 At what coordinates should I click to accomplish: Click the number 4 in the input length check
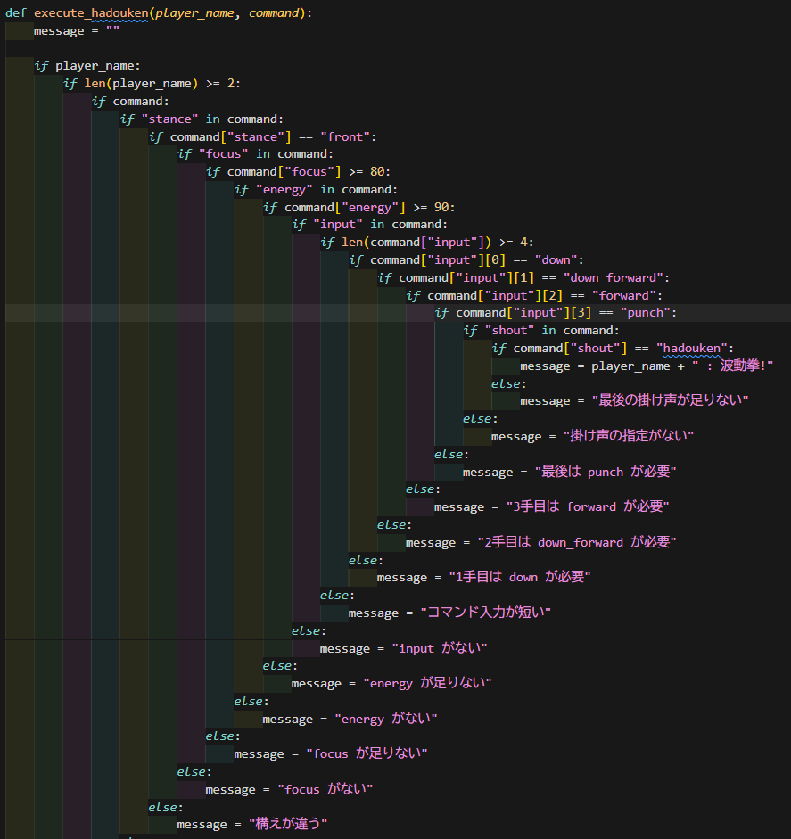click(527, 242)
